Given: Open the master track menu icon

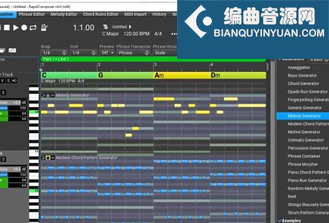Looking at the screenshot, I should click(8, 80).
